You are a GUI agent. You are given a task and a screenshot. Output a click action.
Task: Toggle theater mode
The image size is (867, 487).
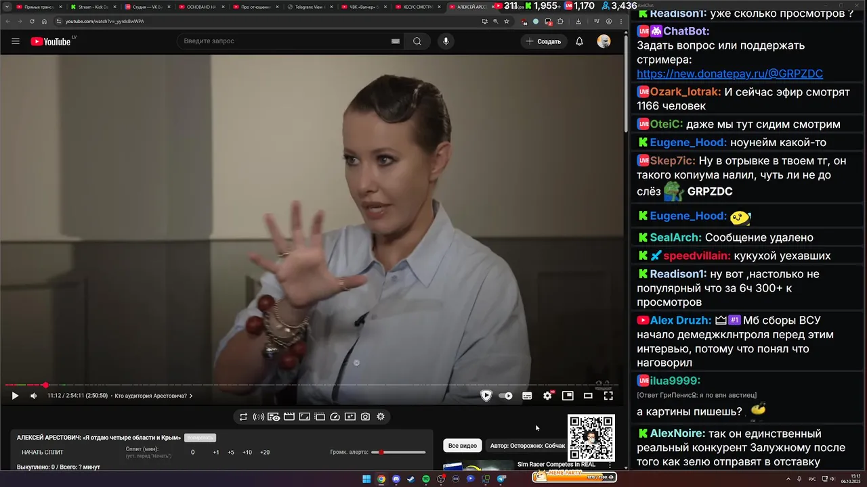click(588, 396)
